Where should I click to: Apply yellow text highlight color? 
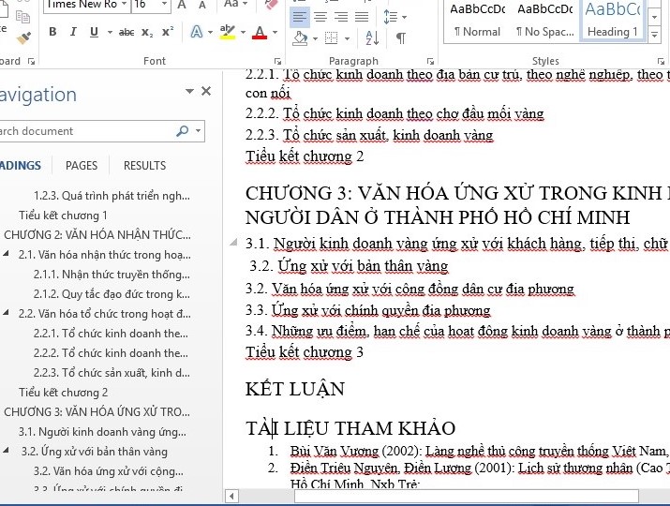click(x=228, y=32)
